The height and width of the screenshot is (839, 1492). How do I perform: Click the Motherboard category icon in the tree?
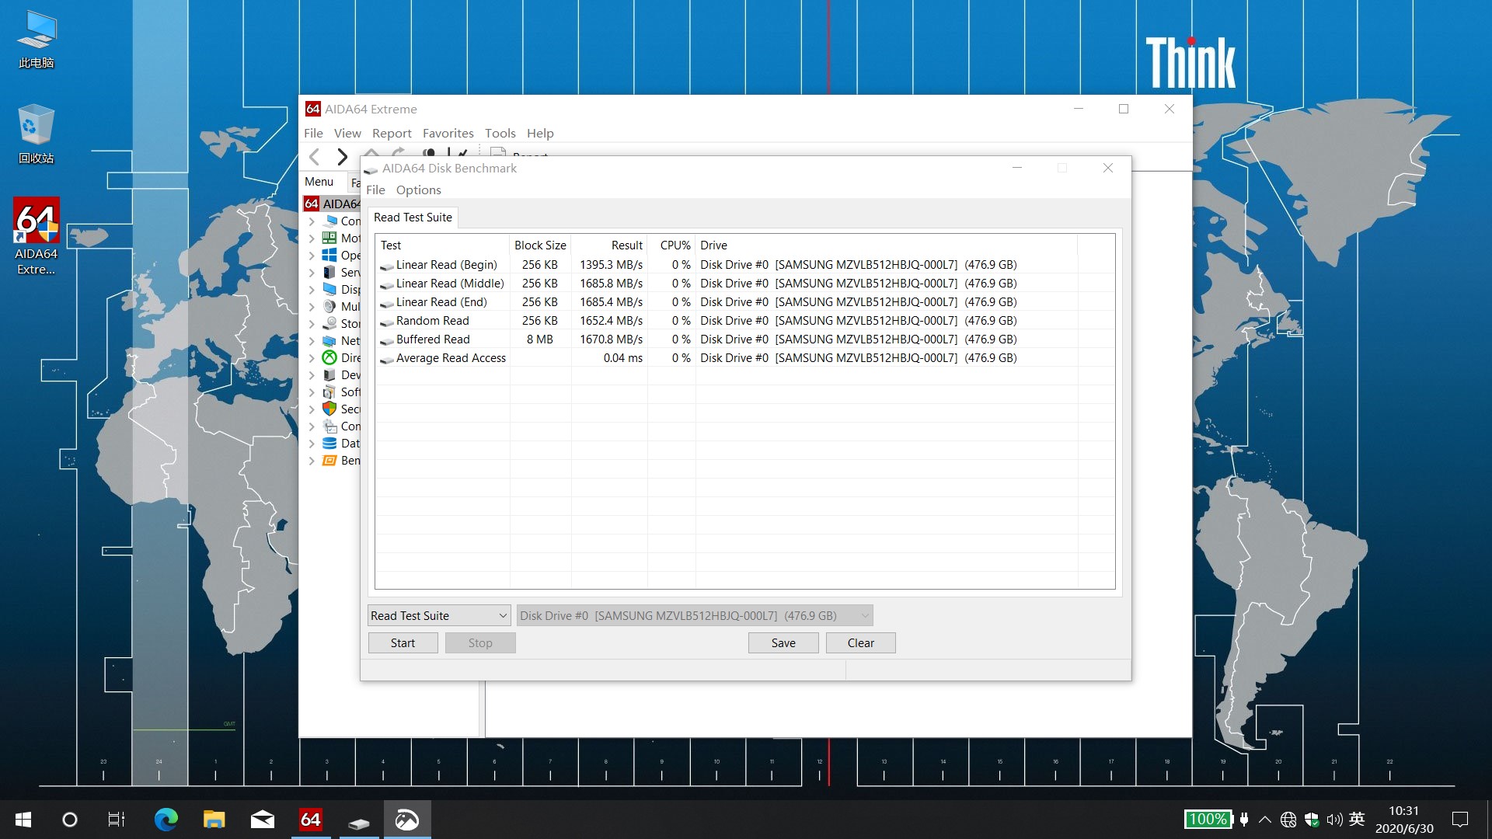pyautogui.click(x=329, y=238)
